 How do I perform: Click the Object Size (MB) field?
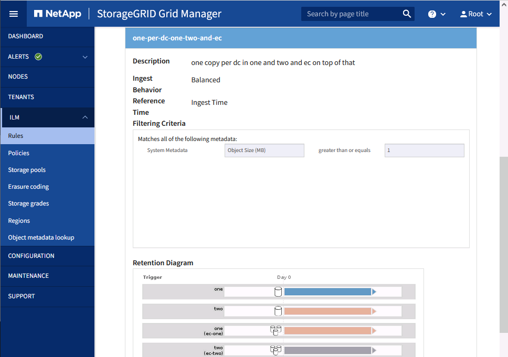264,150
